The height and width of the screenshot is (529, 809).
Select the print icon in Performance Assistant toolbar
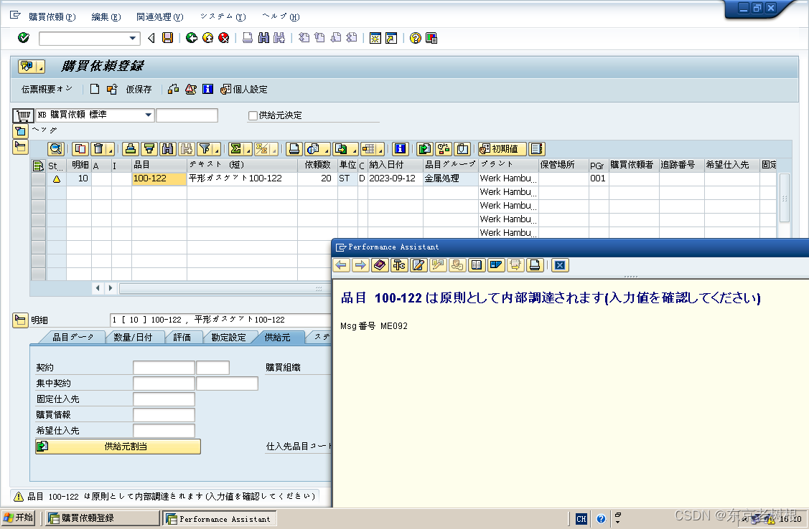click(535, 265)
